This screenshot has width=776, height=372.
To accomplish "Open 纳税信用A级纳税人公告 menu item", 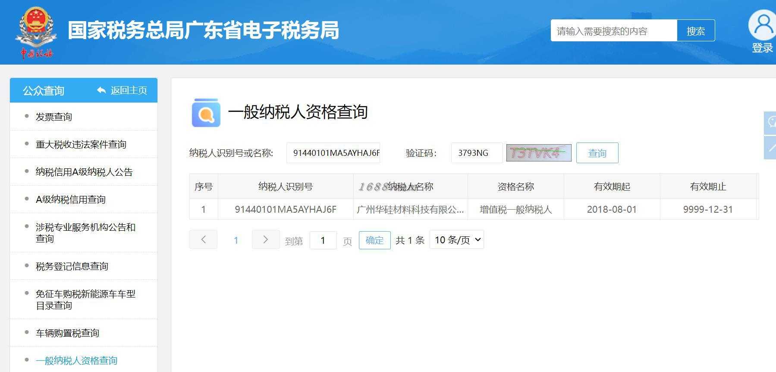I will click(84, 172).
